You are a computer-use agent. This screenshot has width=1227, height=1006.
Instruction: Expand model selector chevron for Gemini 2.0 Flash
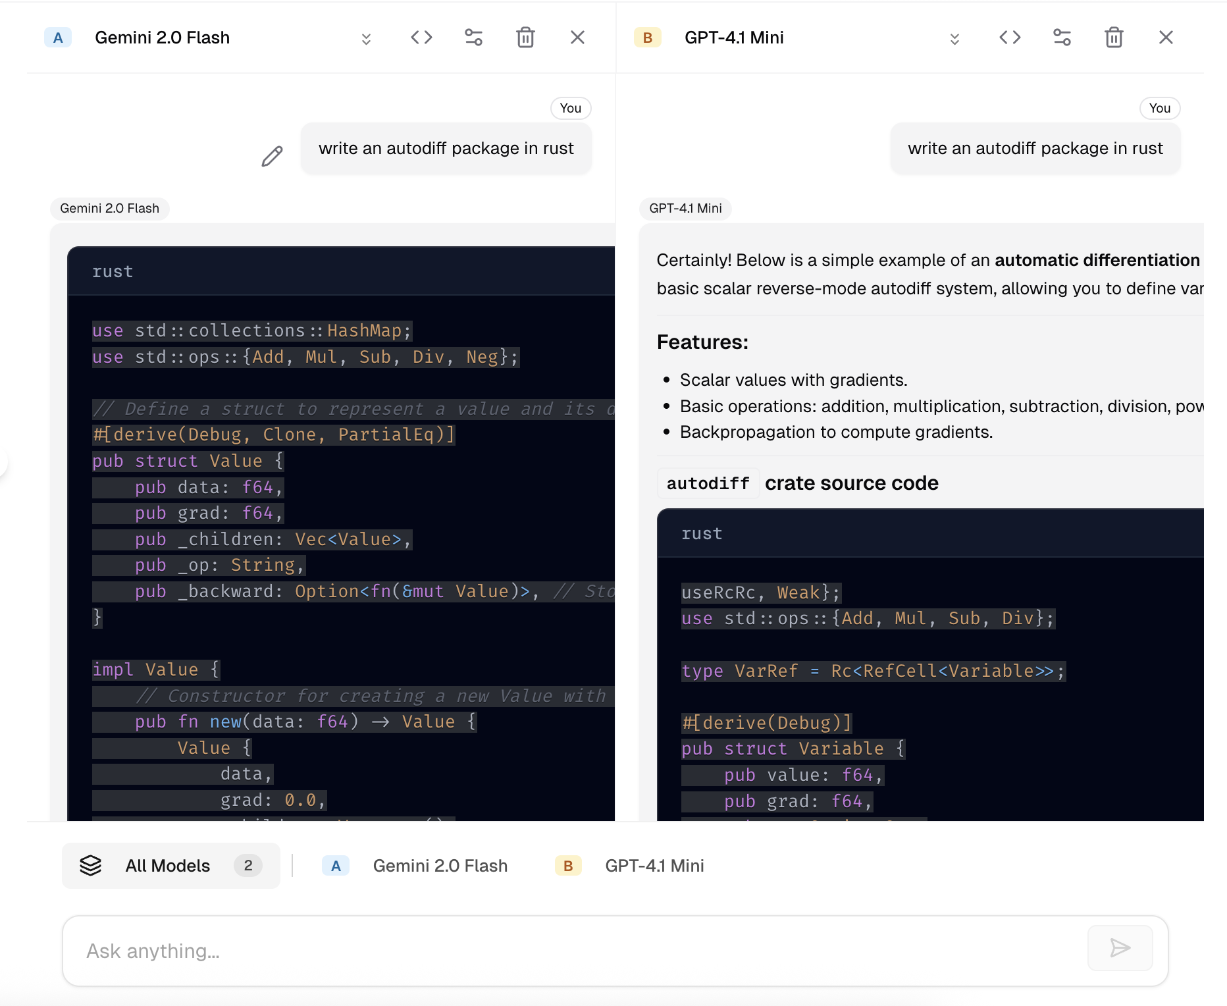(366, 38)
